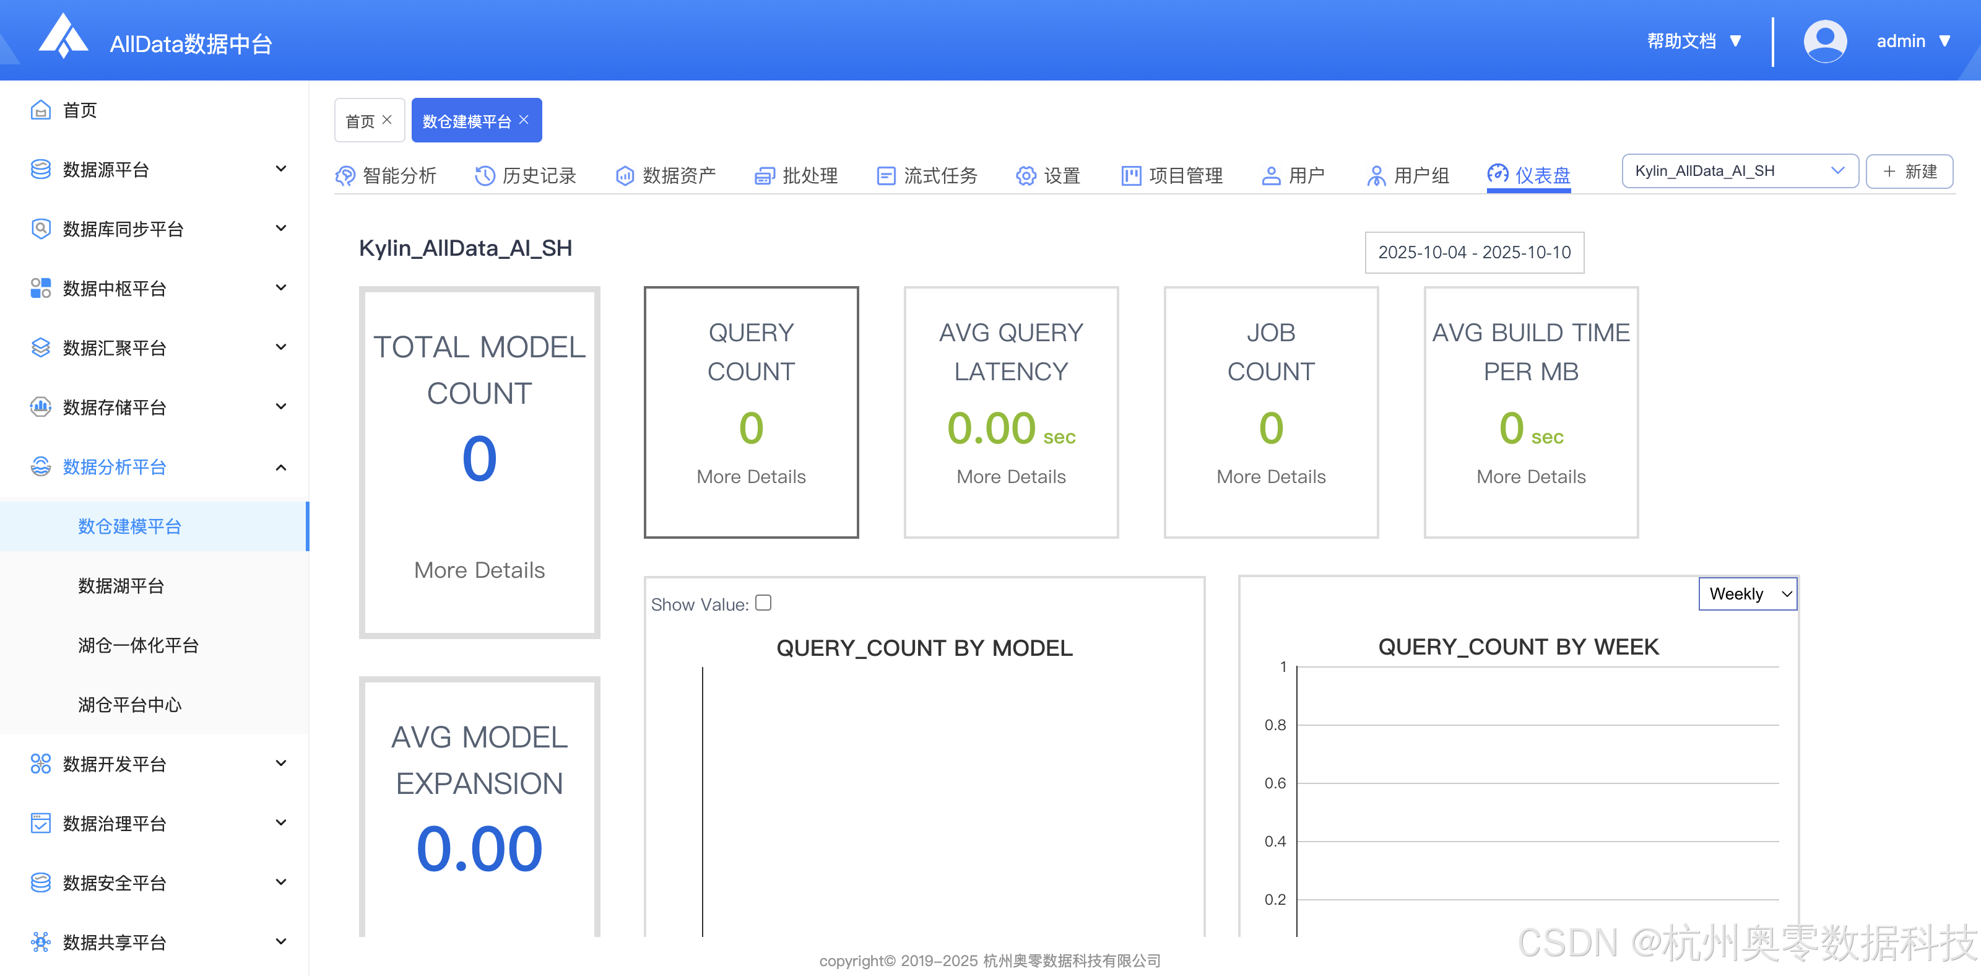Image resolution: width=1981 pixels, height=976 pixels.
Task: Click the 数据共享平台 sidebar icon
Action: click(40, 941)
